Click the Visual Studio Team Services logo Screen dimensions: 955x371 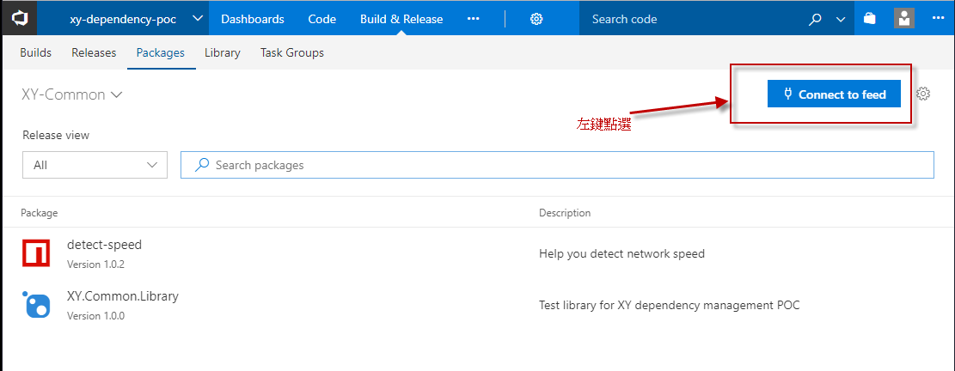pyautogui.click(x=18, y=18)
